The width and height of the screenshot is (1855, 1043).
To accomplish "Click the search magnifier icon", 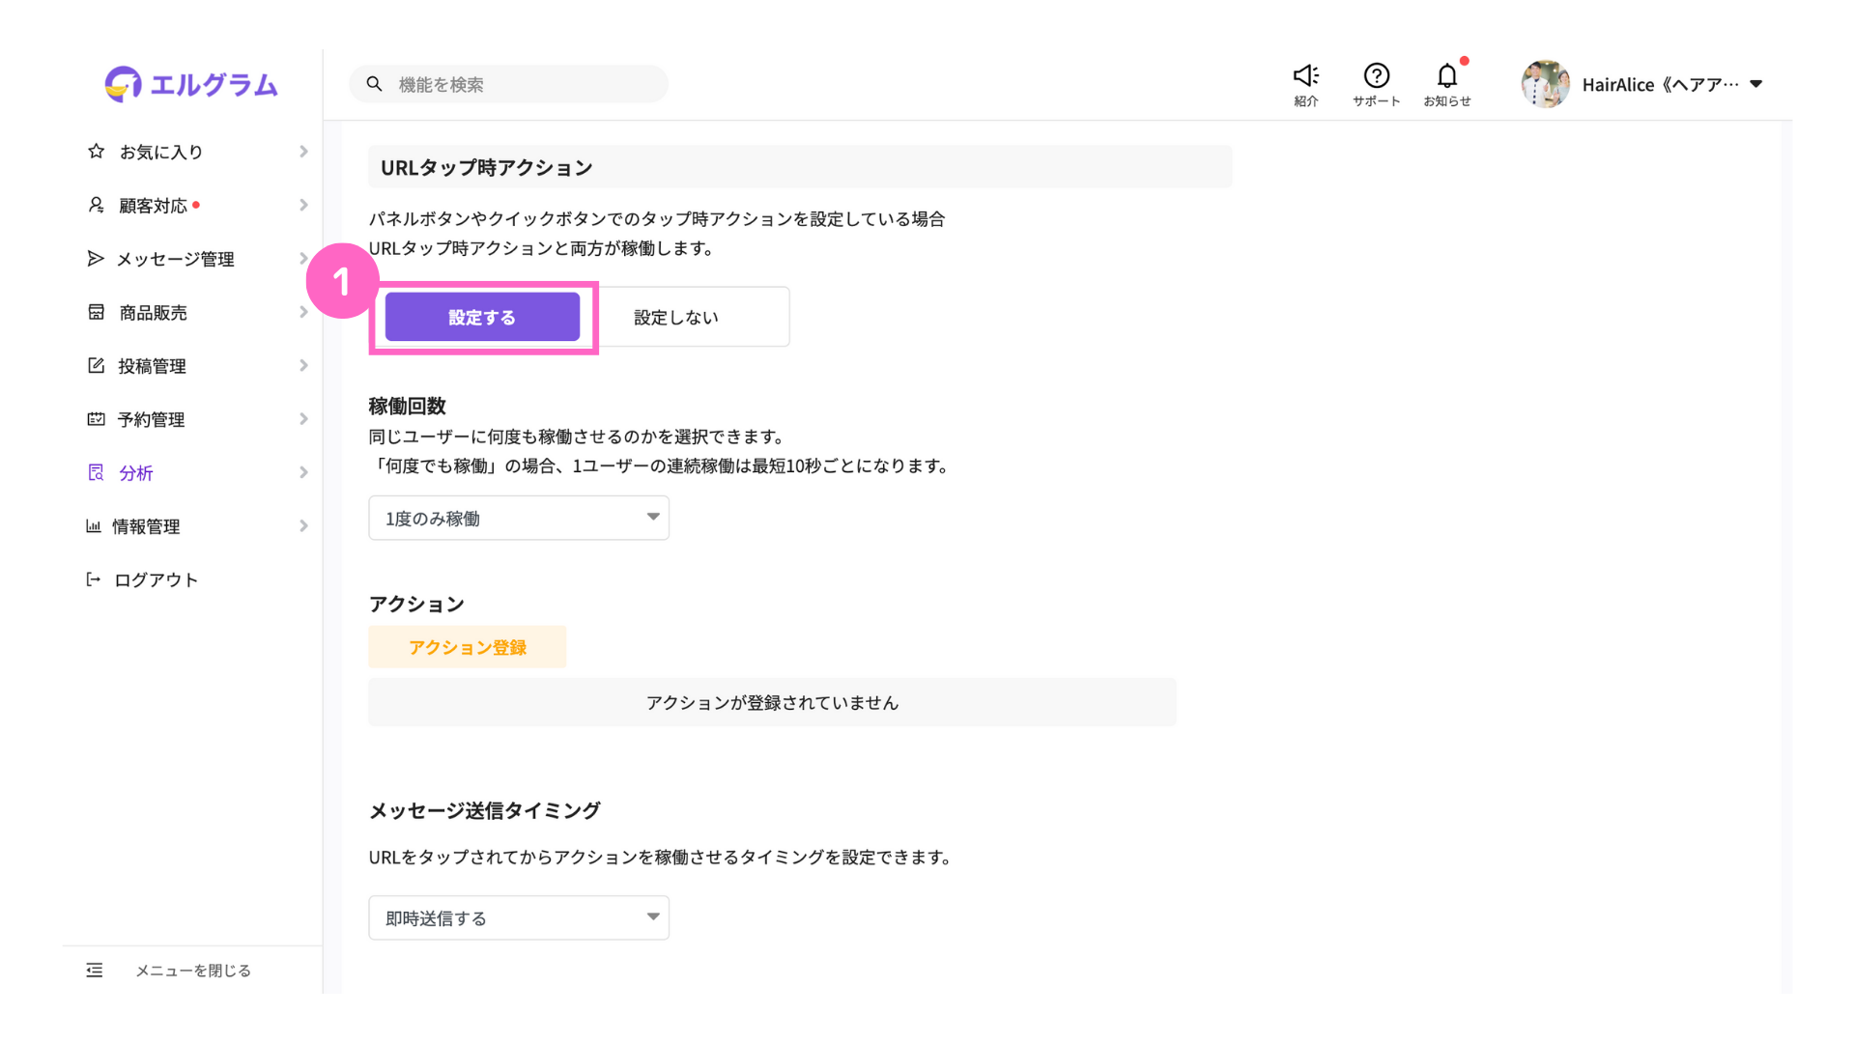I will tap(375, 84).
